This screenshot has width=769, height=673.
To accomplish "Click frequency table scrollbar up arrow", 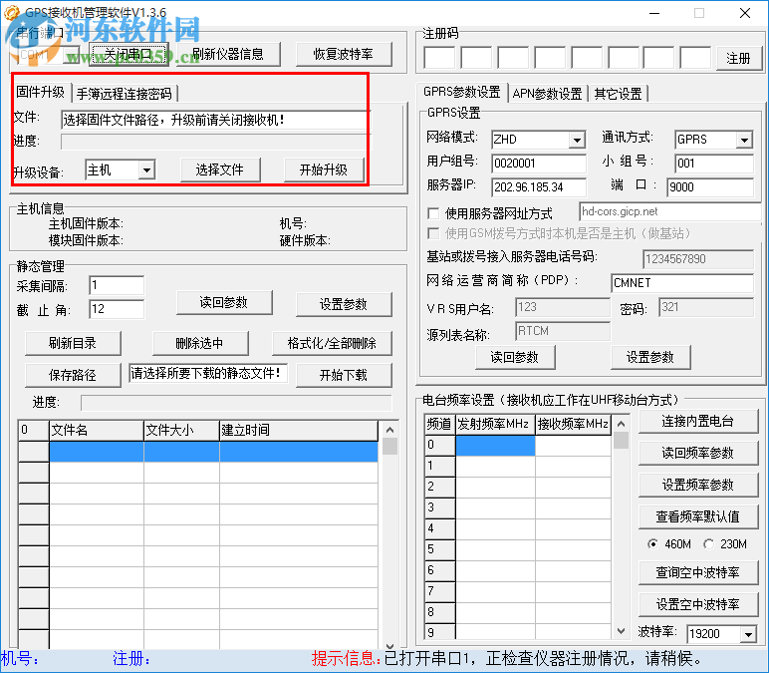I will point(621,424).
